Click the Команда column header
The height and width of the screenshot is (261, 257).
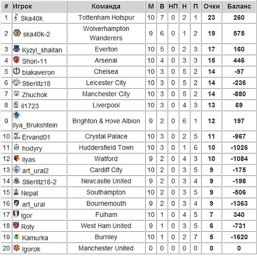pos(106,6)
